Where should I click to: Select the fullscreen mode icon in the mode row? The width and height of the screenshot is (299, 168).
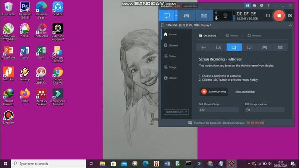(x=234, y=47)
